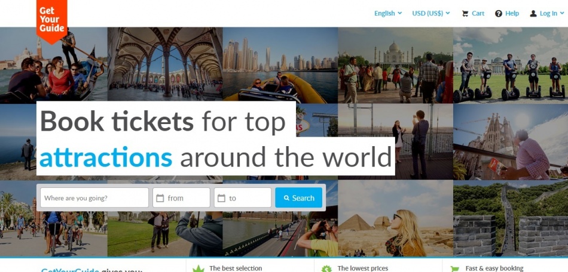Click the user profile icon beside Log in

click(x=533, y=14)
